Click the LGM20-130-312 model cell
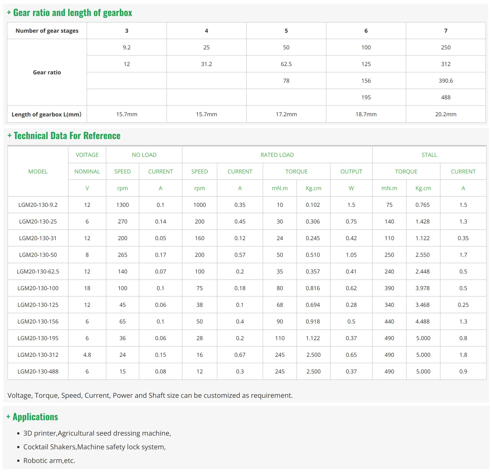The image size is (492, 473). tap(38, 355)
